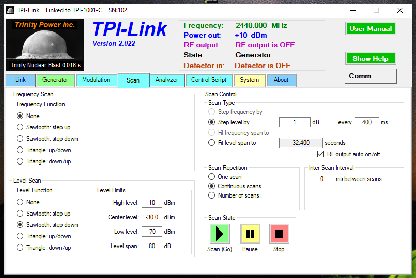Close the TPI-Link window
The image size is (416, 278).
coord(400,10)
